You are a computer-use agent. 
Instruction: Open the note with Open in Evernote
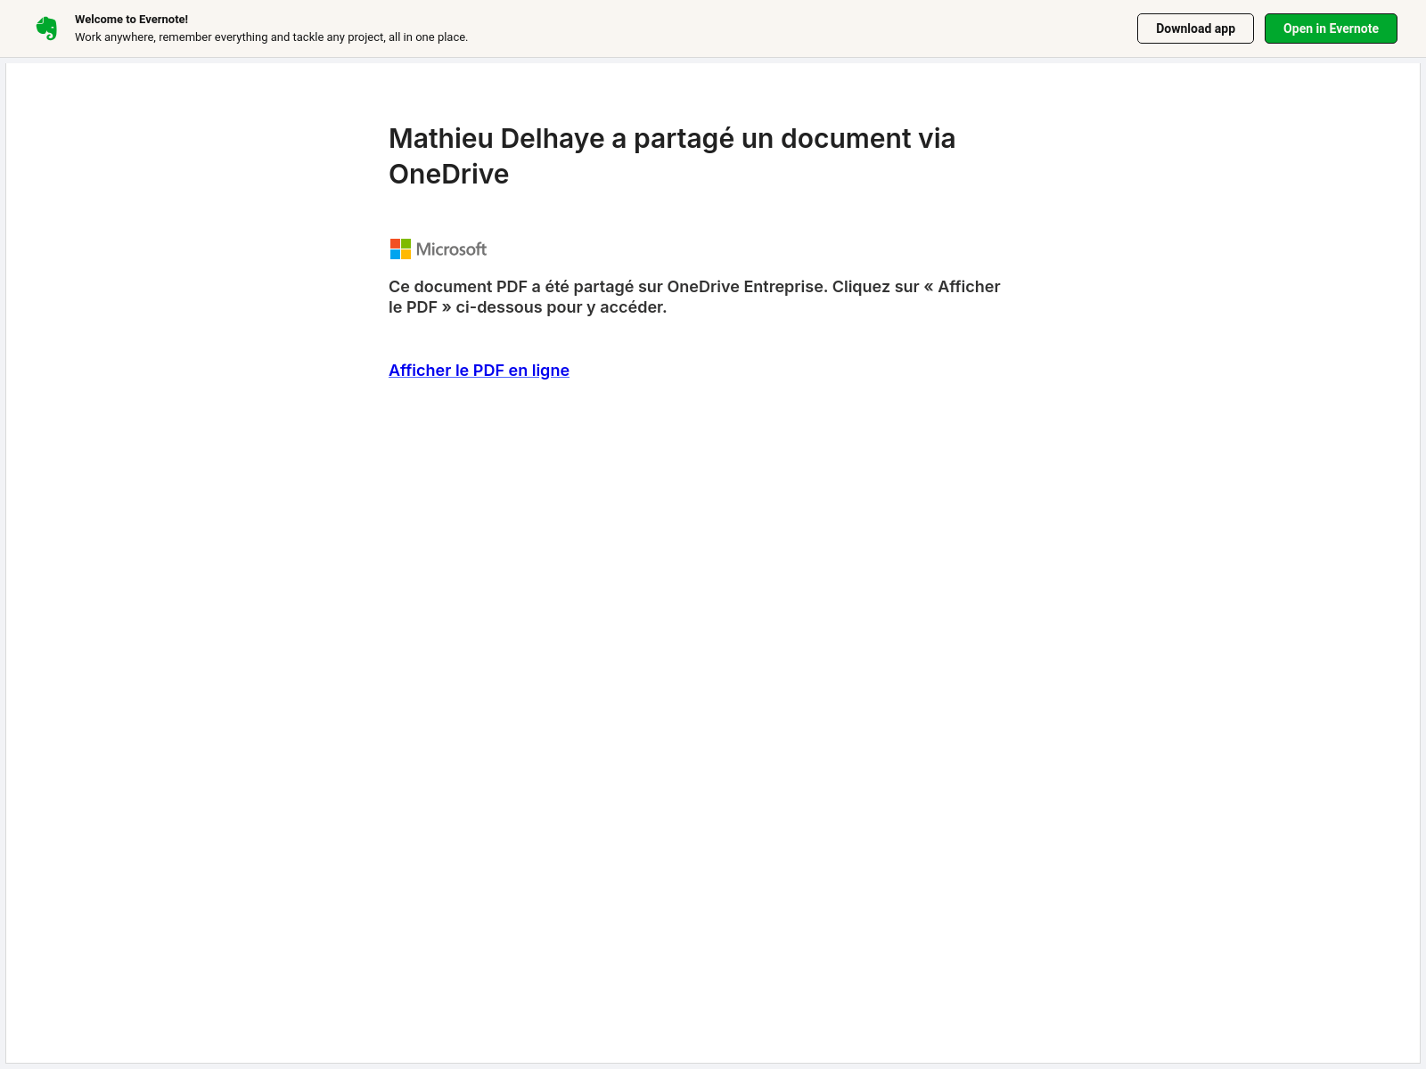click(1331, 29)
